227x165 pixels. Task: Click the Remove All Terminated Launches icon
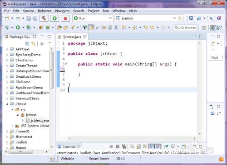(x=124, y=146)
